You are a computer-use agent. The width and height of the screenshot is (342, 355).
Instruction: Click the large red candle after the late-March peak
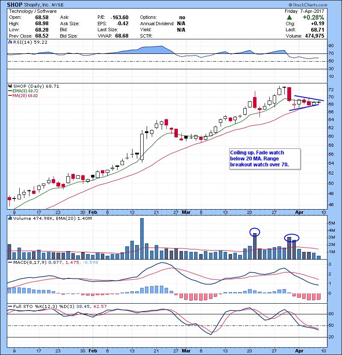pyautogui.click(x=289, y=94)
